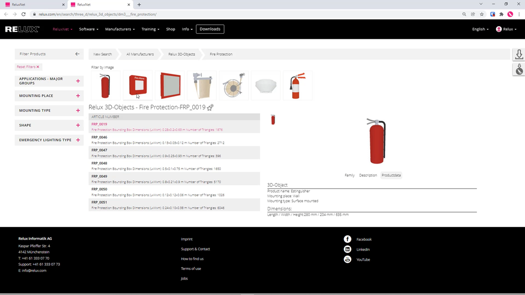
Task: Click New Search breadcrumb
Action: click(x=103, y=54)
